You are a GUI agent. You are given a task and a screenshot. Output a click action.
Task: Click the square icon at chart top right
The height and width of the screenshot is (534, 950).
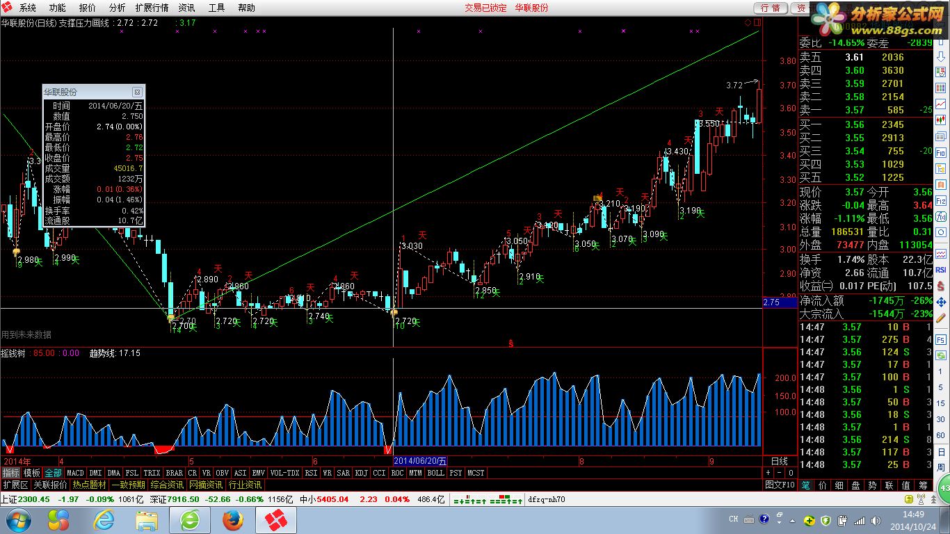[757, 22]
